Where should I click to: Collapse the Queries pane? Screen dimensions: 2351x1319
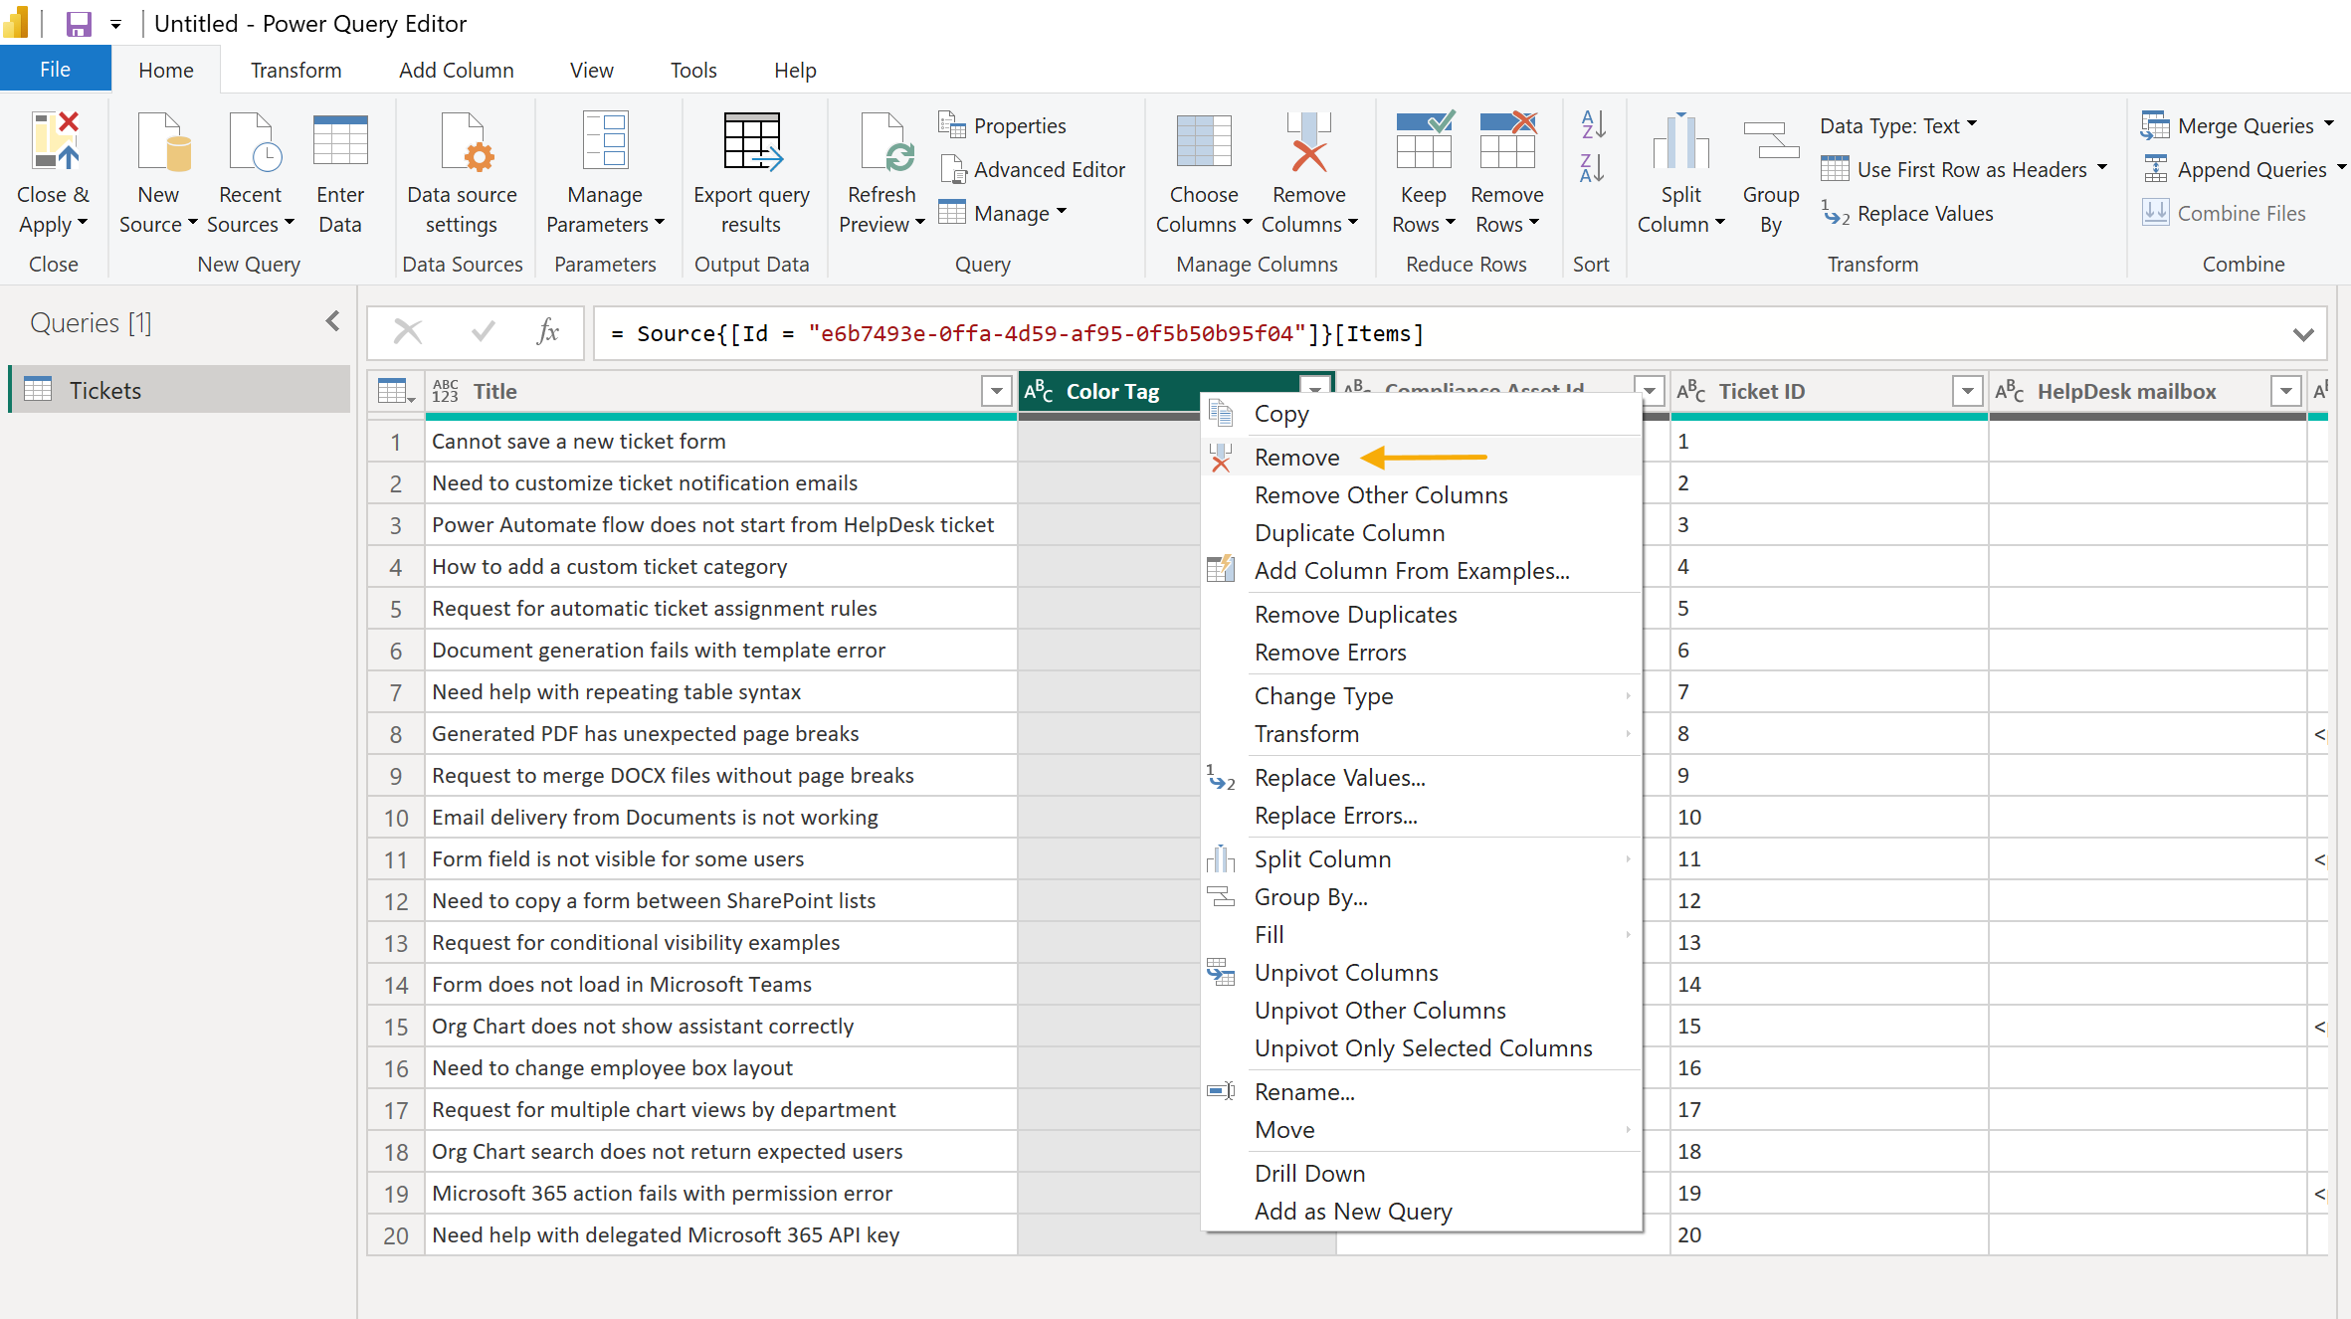(332, 321)
